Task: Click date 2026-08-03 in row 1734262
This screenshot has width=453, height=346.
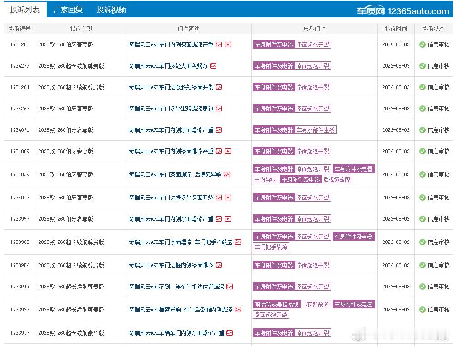Action: [396, 109]
